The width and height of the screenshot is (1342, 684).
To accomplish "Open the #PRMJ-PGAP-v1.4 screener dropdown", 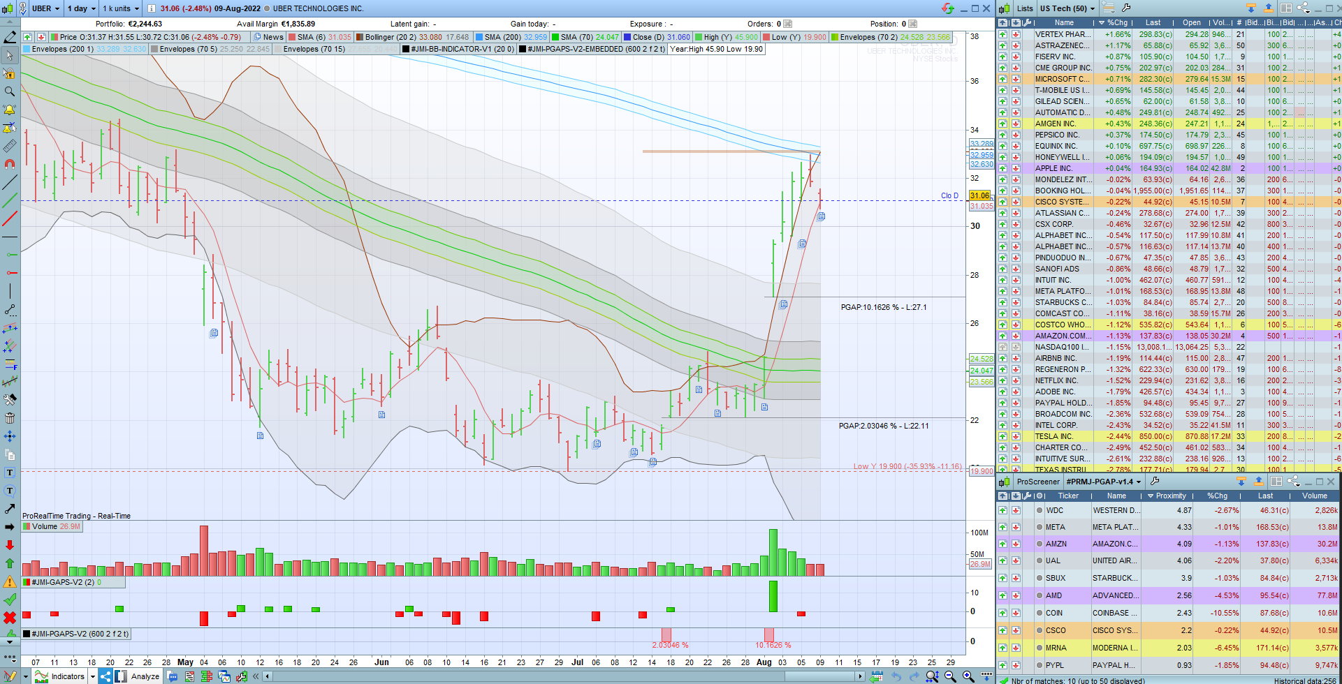I will coord(1104,481).
